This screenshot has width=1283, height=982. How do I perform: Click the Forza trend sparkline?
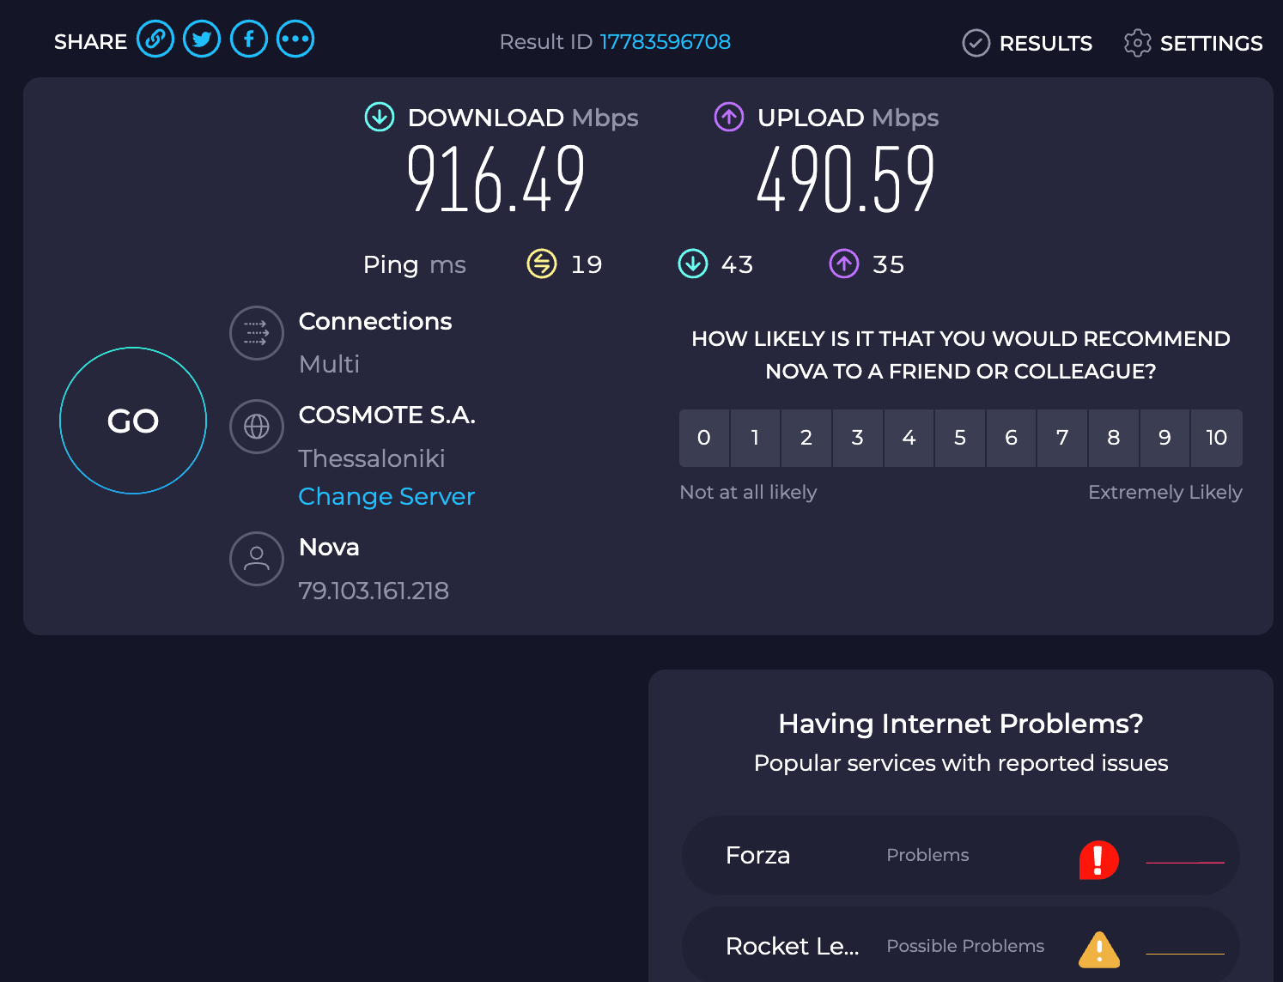tap(1185, 862)
